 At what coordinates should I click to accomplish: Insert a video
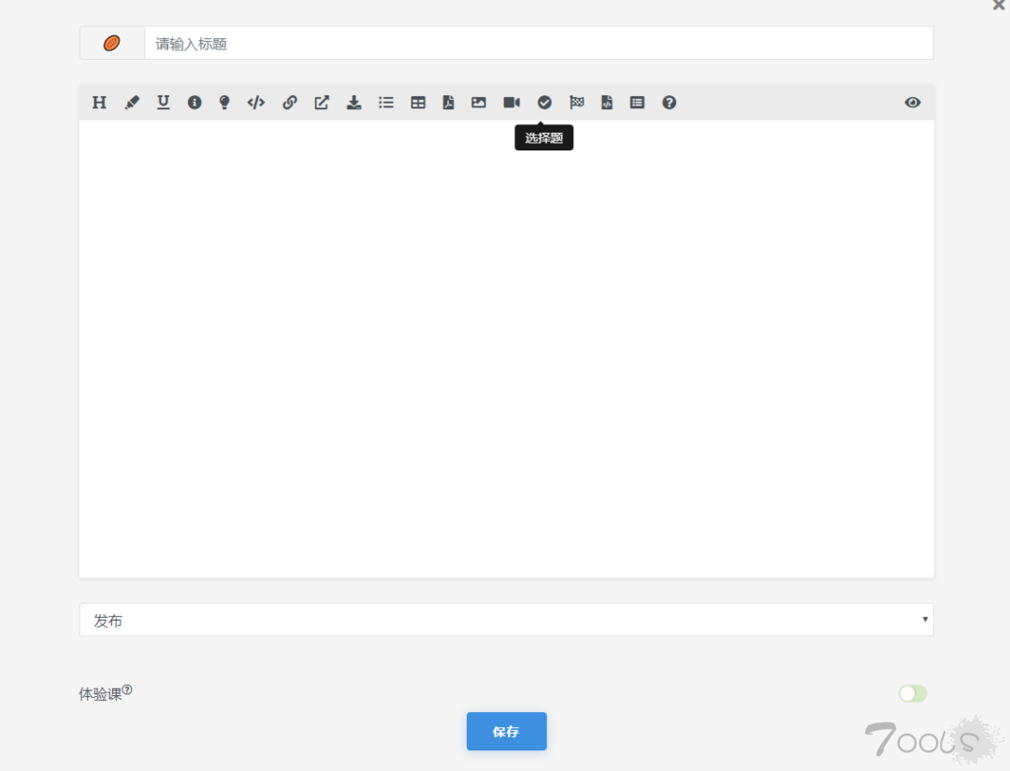[x=512, y=102]
